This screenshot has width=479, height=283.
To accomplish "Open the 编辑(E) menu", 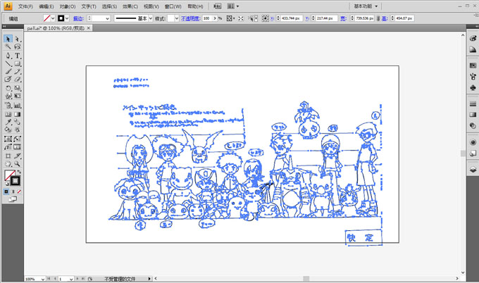I will 46,6.
